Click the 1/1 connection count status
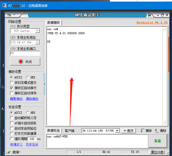This screenshot has height=156, width=172. (x=79, y=152)
